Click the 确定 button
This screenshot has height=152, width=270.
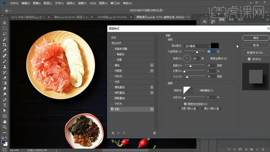click(x=256, y=38)
